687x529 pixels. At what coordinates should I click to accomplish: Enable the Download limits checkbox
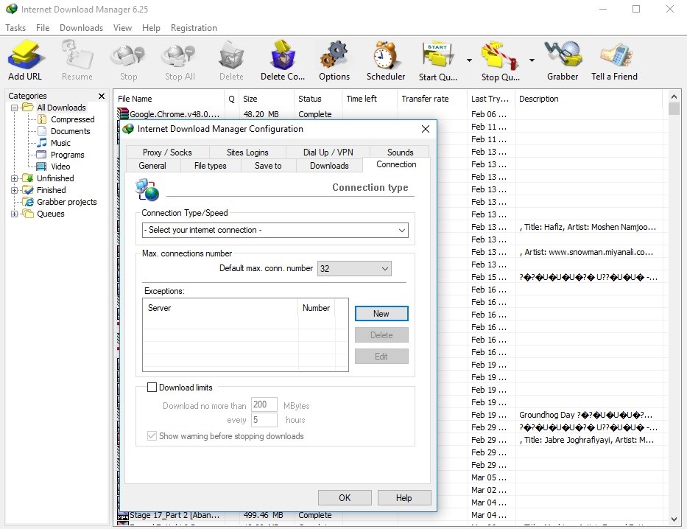152,388
